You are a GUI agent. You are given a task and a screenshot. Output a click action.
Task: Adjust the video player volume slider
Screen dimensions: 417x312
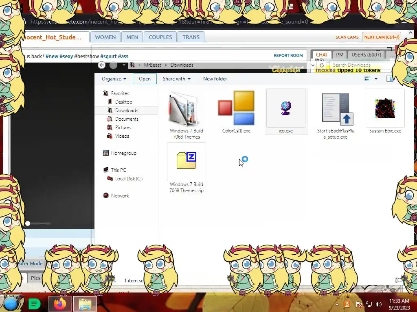point(38,224)
